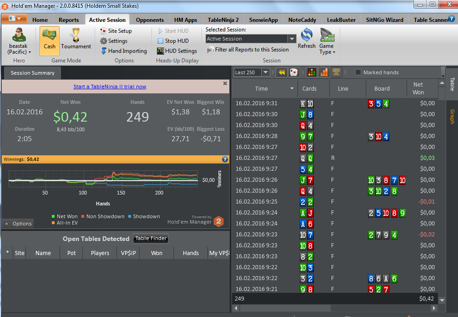Open the Reports tab
Viewport: 458px width, 317px height.
tap(69, 20)
